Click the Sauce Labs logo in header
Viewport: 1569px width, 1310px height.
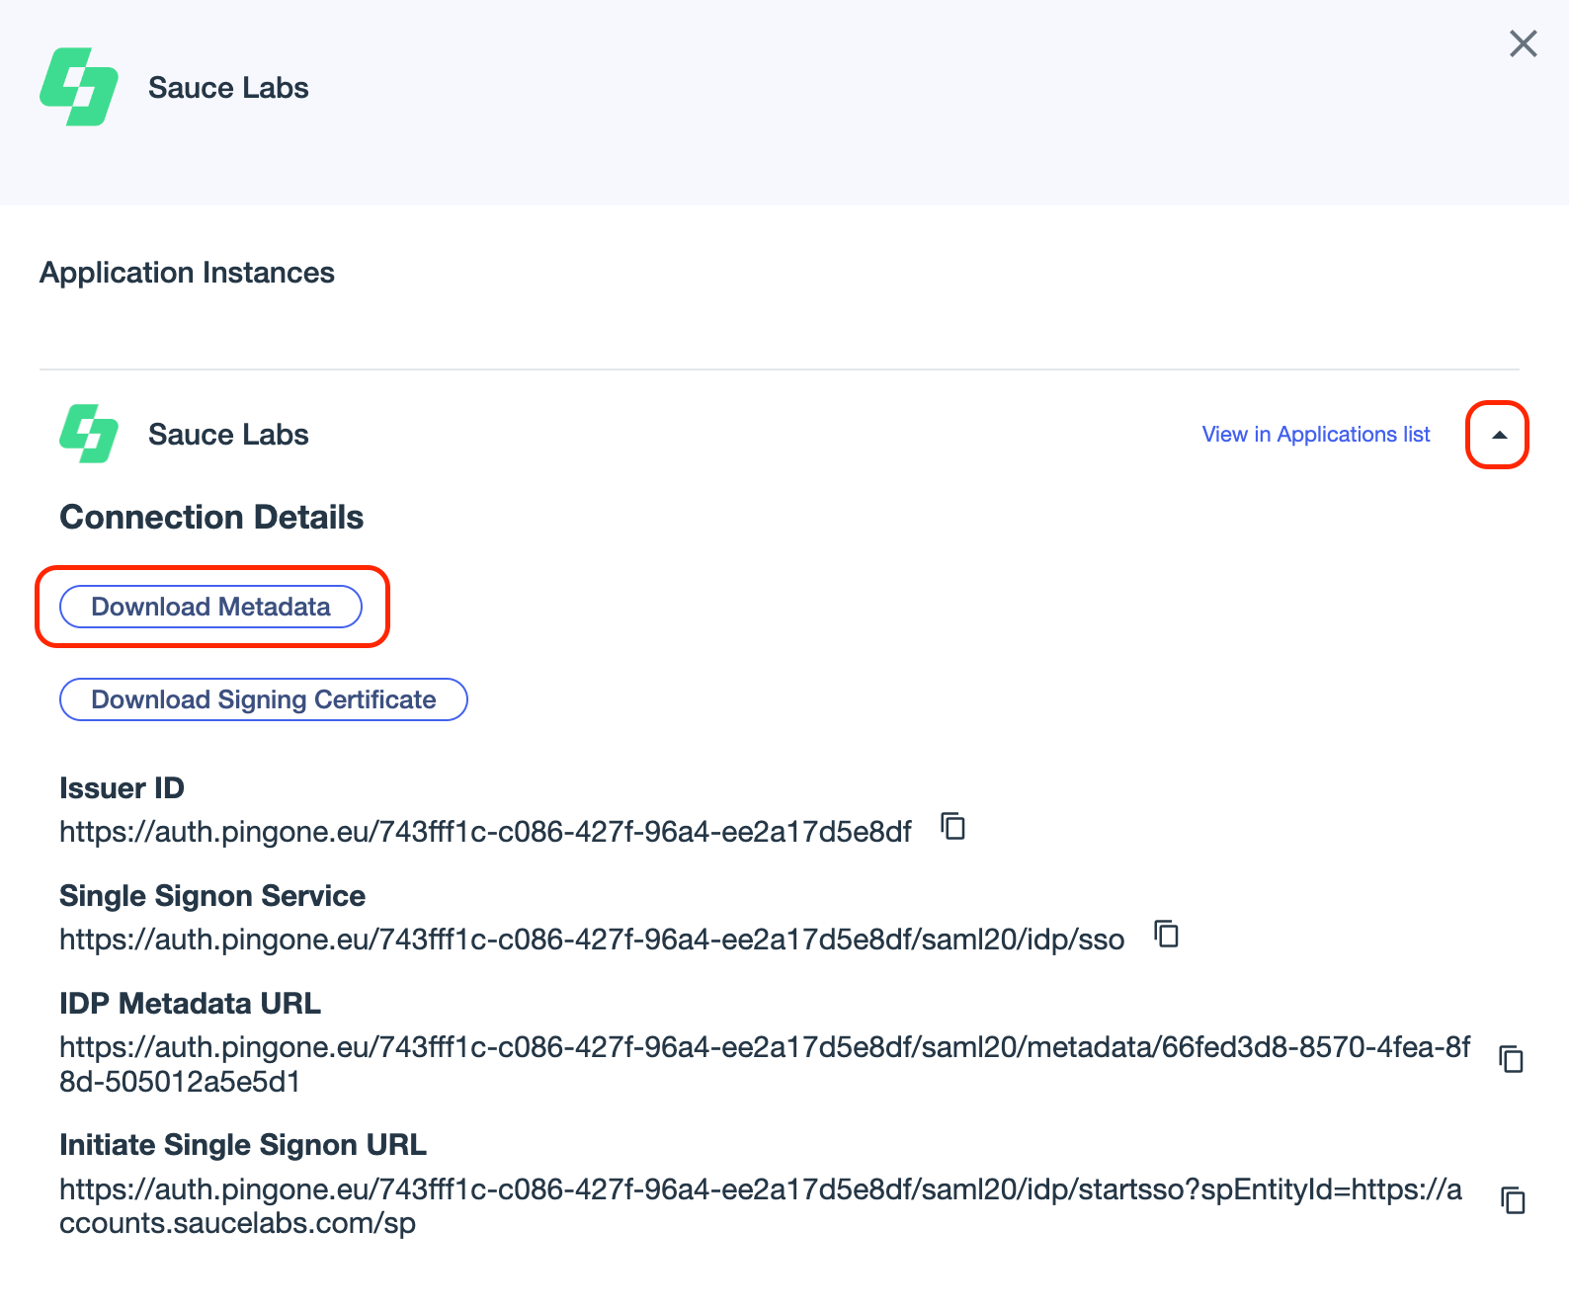pos(79,87)
